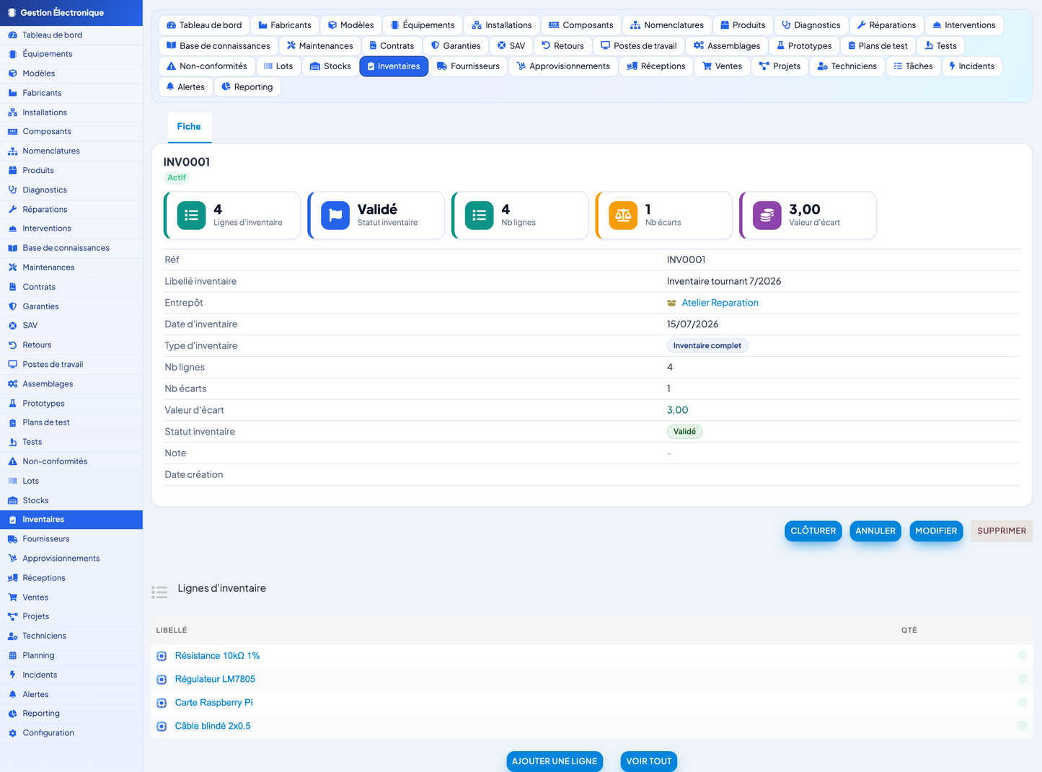Open Nomenclatures in top navigation
This screenshot has height=772, width=1042.
pos(667,25)
